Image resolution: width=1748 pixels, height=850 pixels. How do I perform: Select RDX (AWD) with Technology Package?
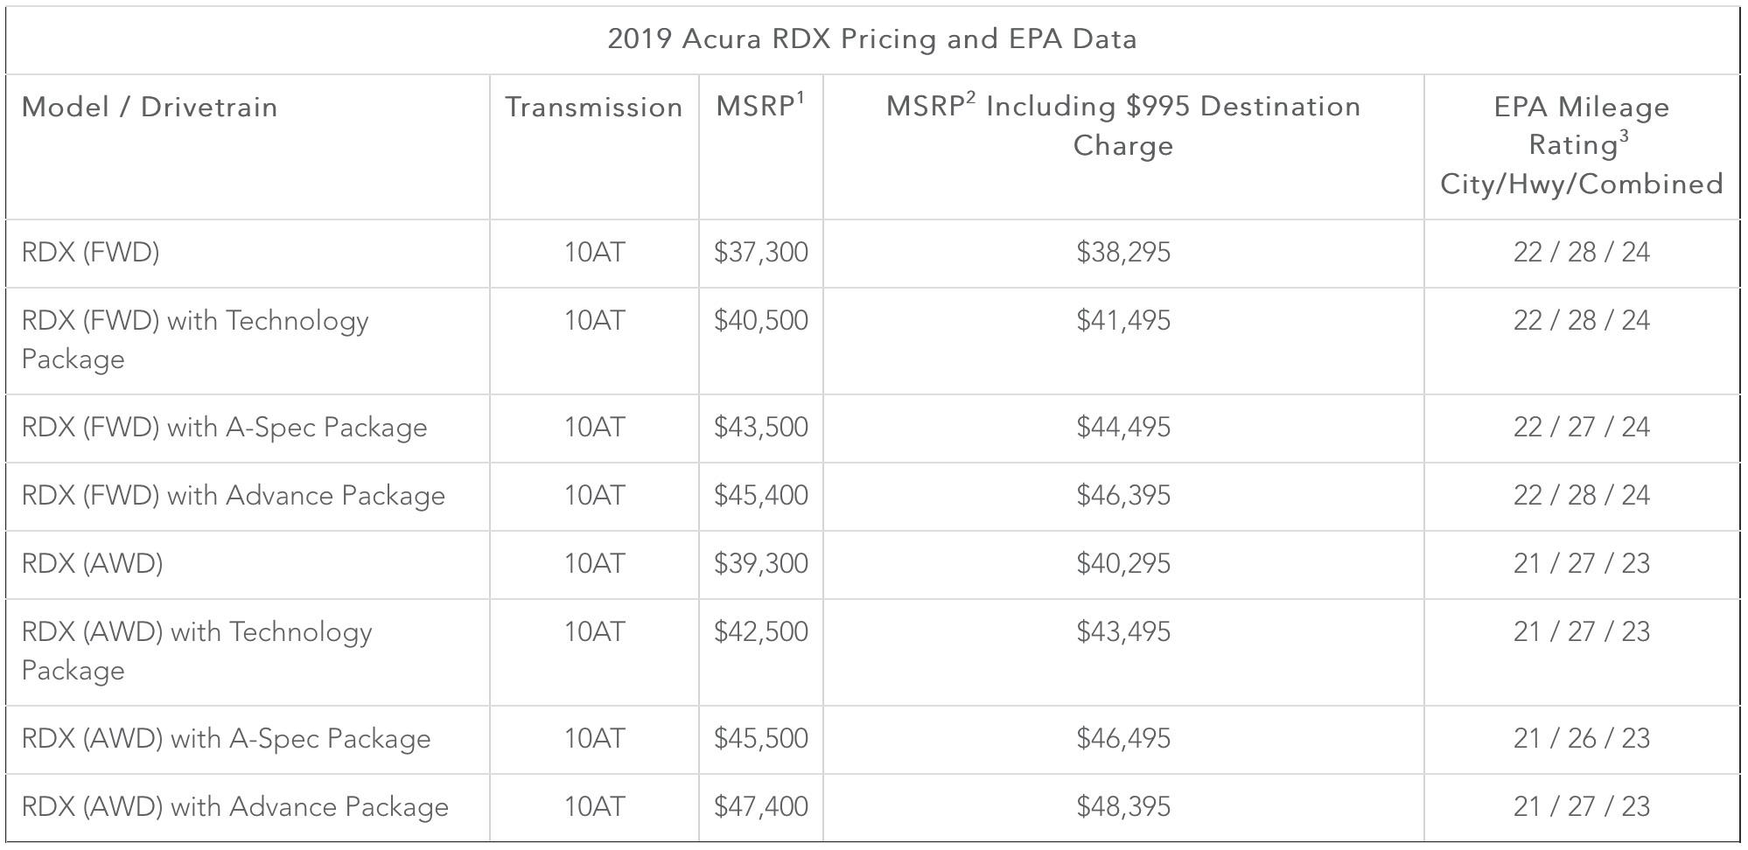(x=197, y=651)
